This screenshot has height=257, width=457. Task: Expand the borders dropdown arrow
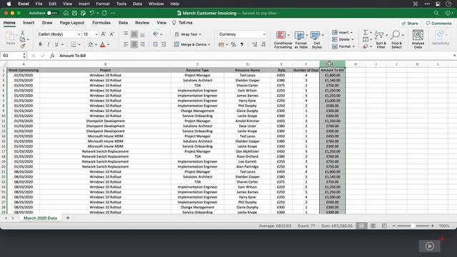click(x=79, y=44)
